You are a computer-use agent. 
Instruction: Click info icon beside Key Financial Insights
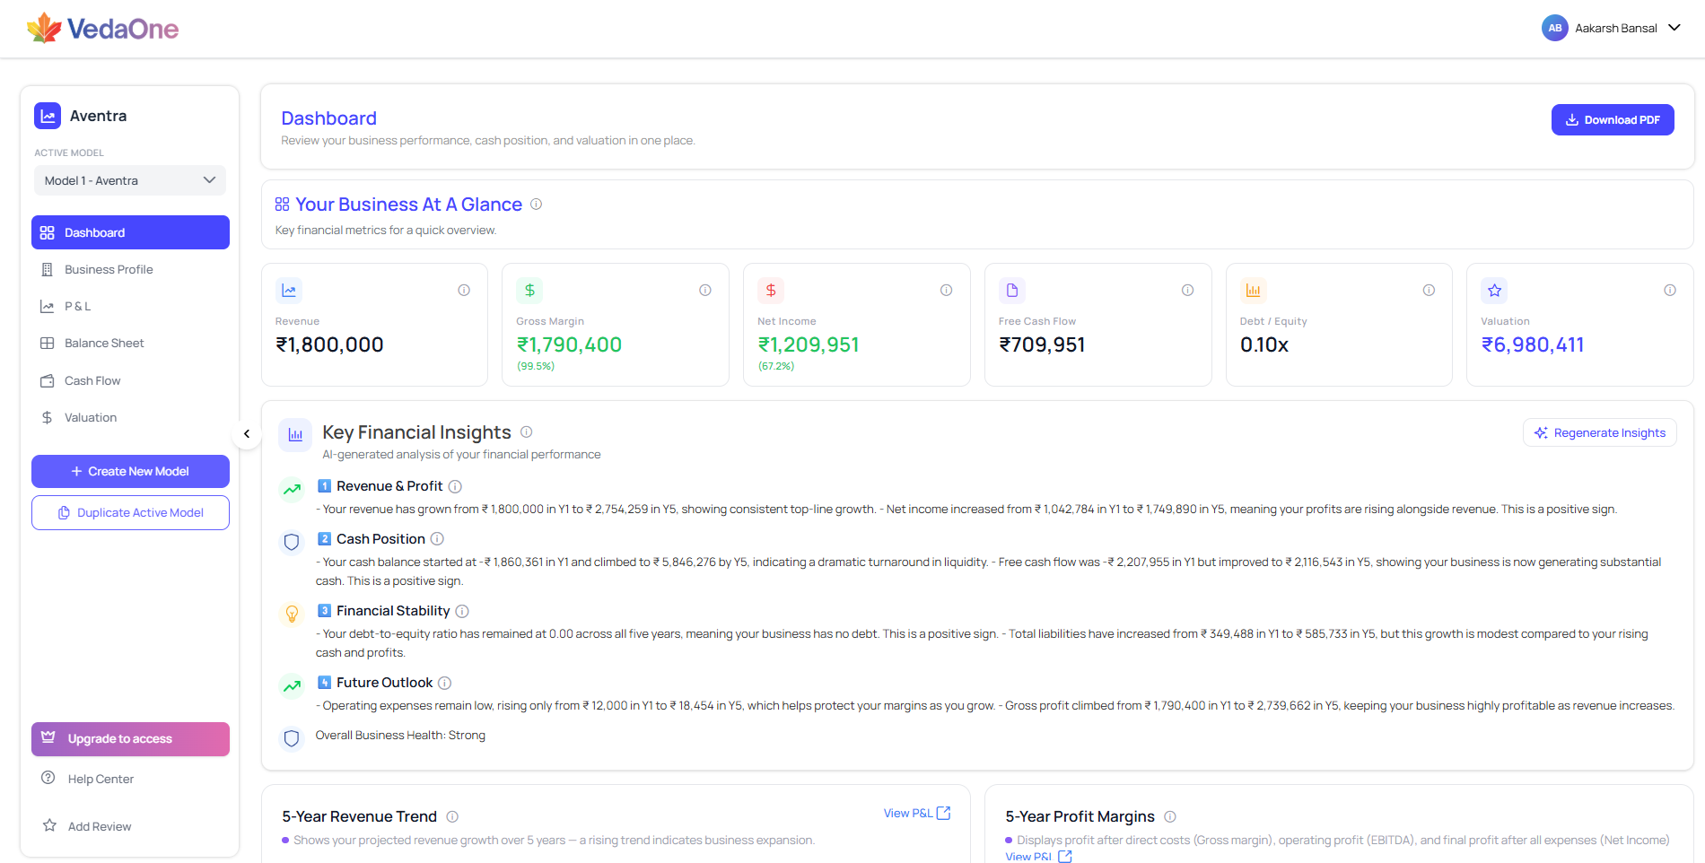click(527, 431)
